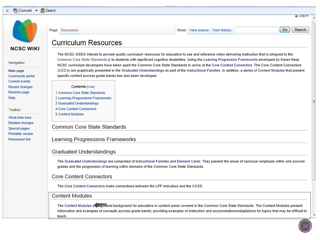The width and height of the screenshot is (320, 240).
Task: Click the Permanent link entry
Action: click(x=19, y=139)
